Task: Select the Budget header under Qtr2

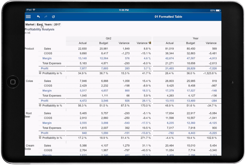Action: click(x=104, y=43)
